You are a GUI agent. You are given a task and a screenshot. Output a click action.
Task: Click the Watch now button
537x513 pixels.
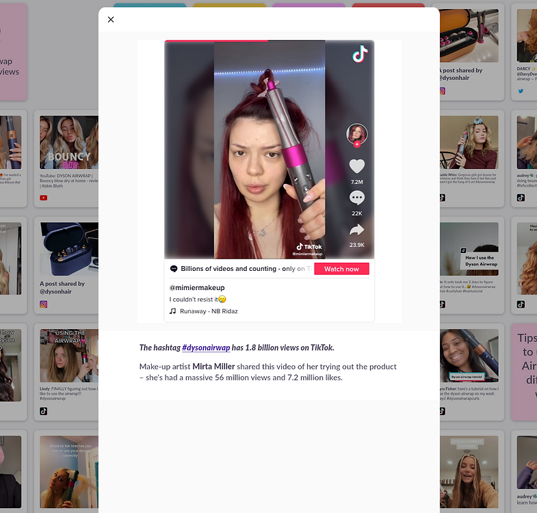(341, 269)
